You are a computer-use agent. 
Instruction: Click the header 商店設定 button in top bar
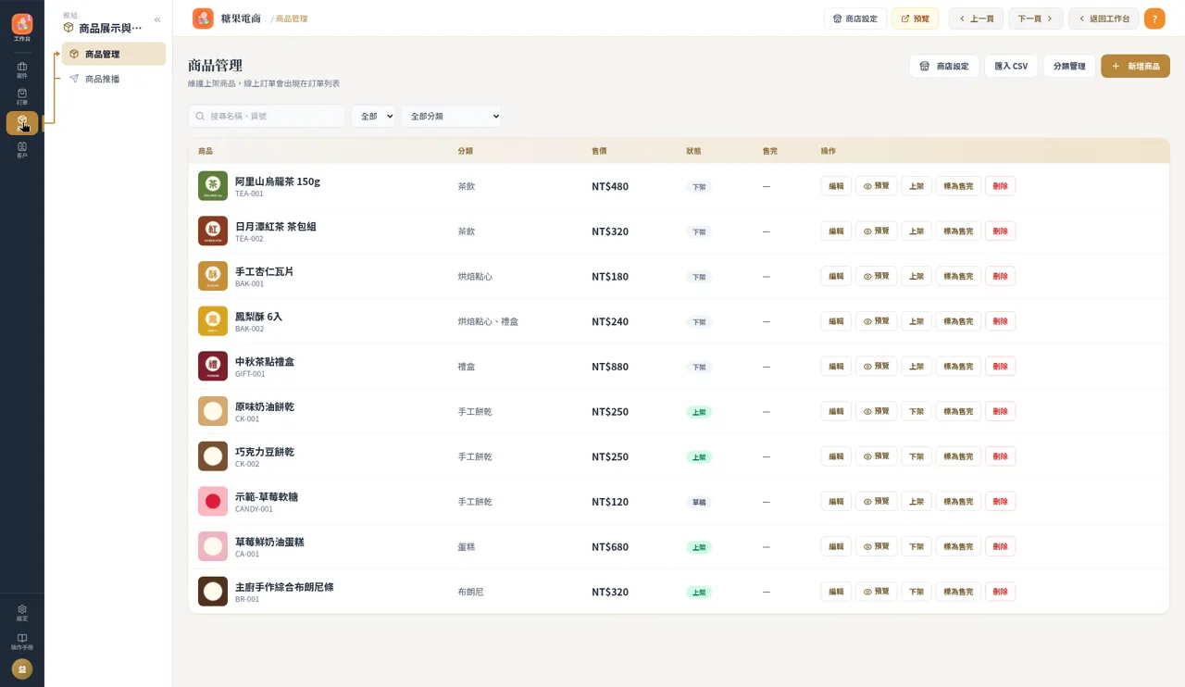point(855,19)
